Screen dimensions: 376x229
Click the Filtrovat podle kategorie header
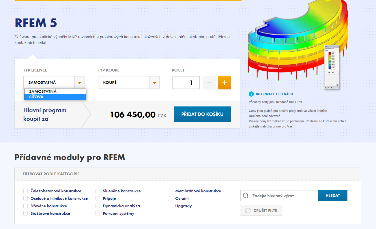click(x=51, y=174)
